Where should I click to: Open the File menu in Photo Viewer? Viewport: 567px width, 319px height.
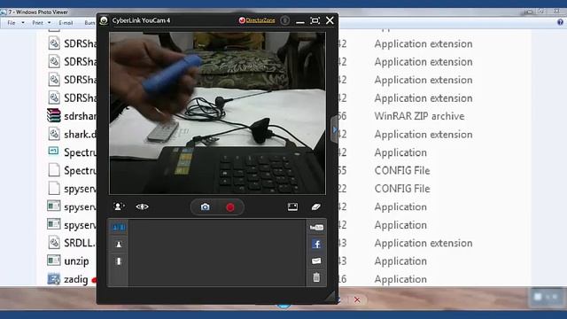[12, 23]
